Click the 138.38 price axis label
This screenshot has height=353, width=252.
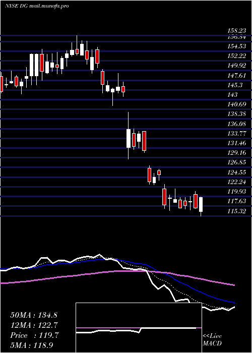[236, 114]
